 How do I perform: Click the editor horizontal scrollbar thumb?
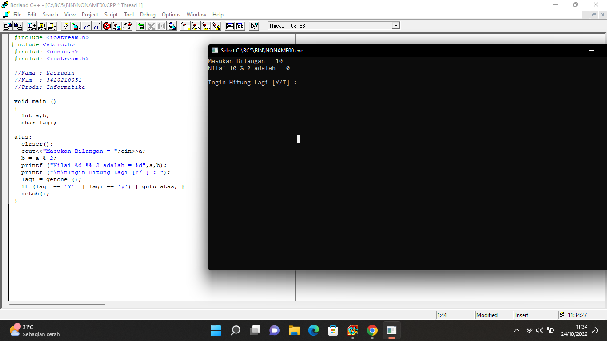click(57, 305)
